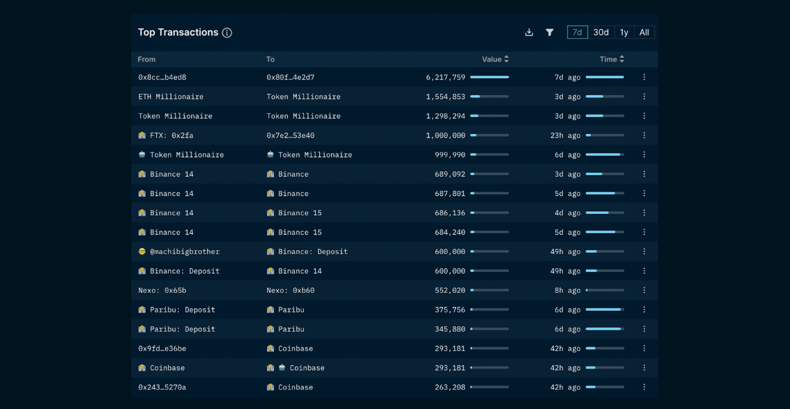This screenshot has height=409, width=790.
Task: Open options menu for Nexo: 0x65b row
Action: click(x=644, y=290)
